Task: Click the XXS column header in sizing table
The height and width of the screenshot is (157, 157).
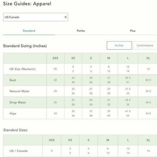Action: [x=55, y=58]
